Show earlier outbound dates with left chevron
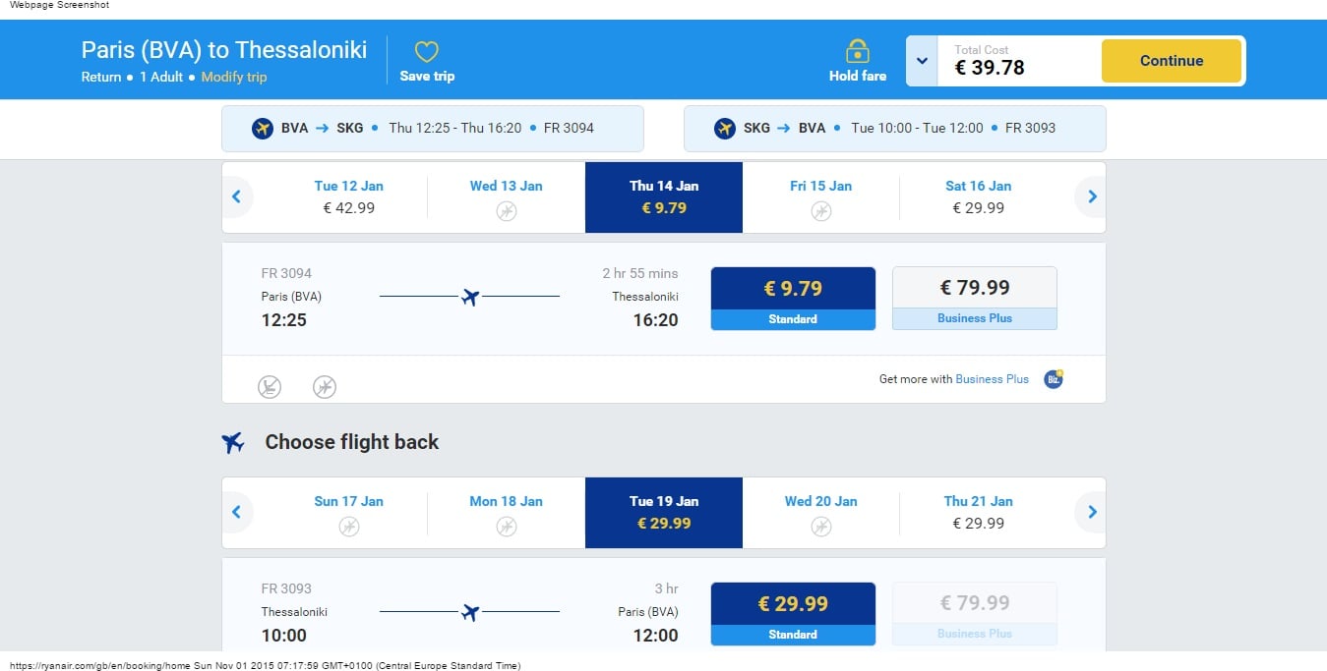 pos(236,197)
